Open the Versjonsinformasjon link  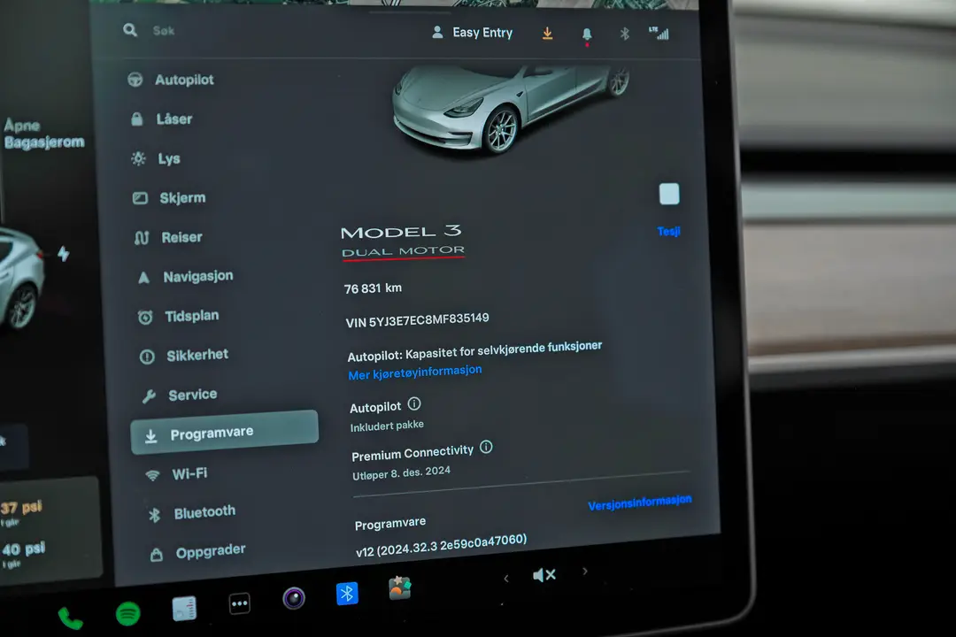click(640, 503)
